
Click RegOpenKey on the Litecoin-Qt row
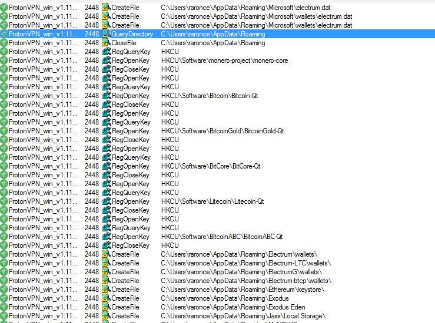point(131,201)
